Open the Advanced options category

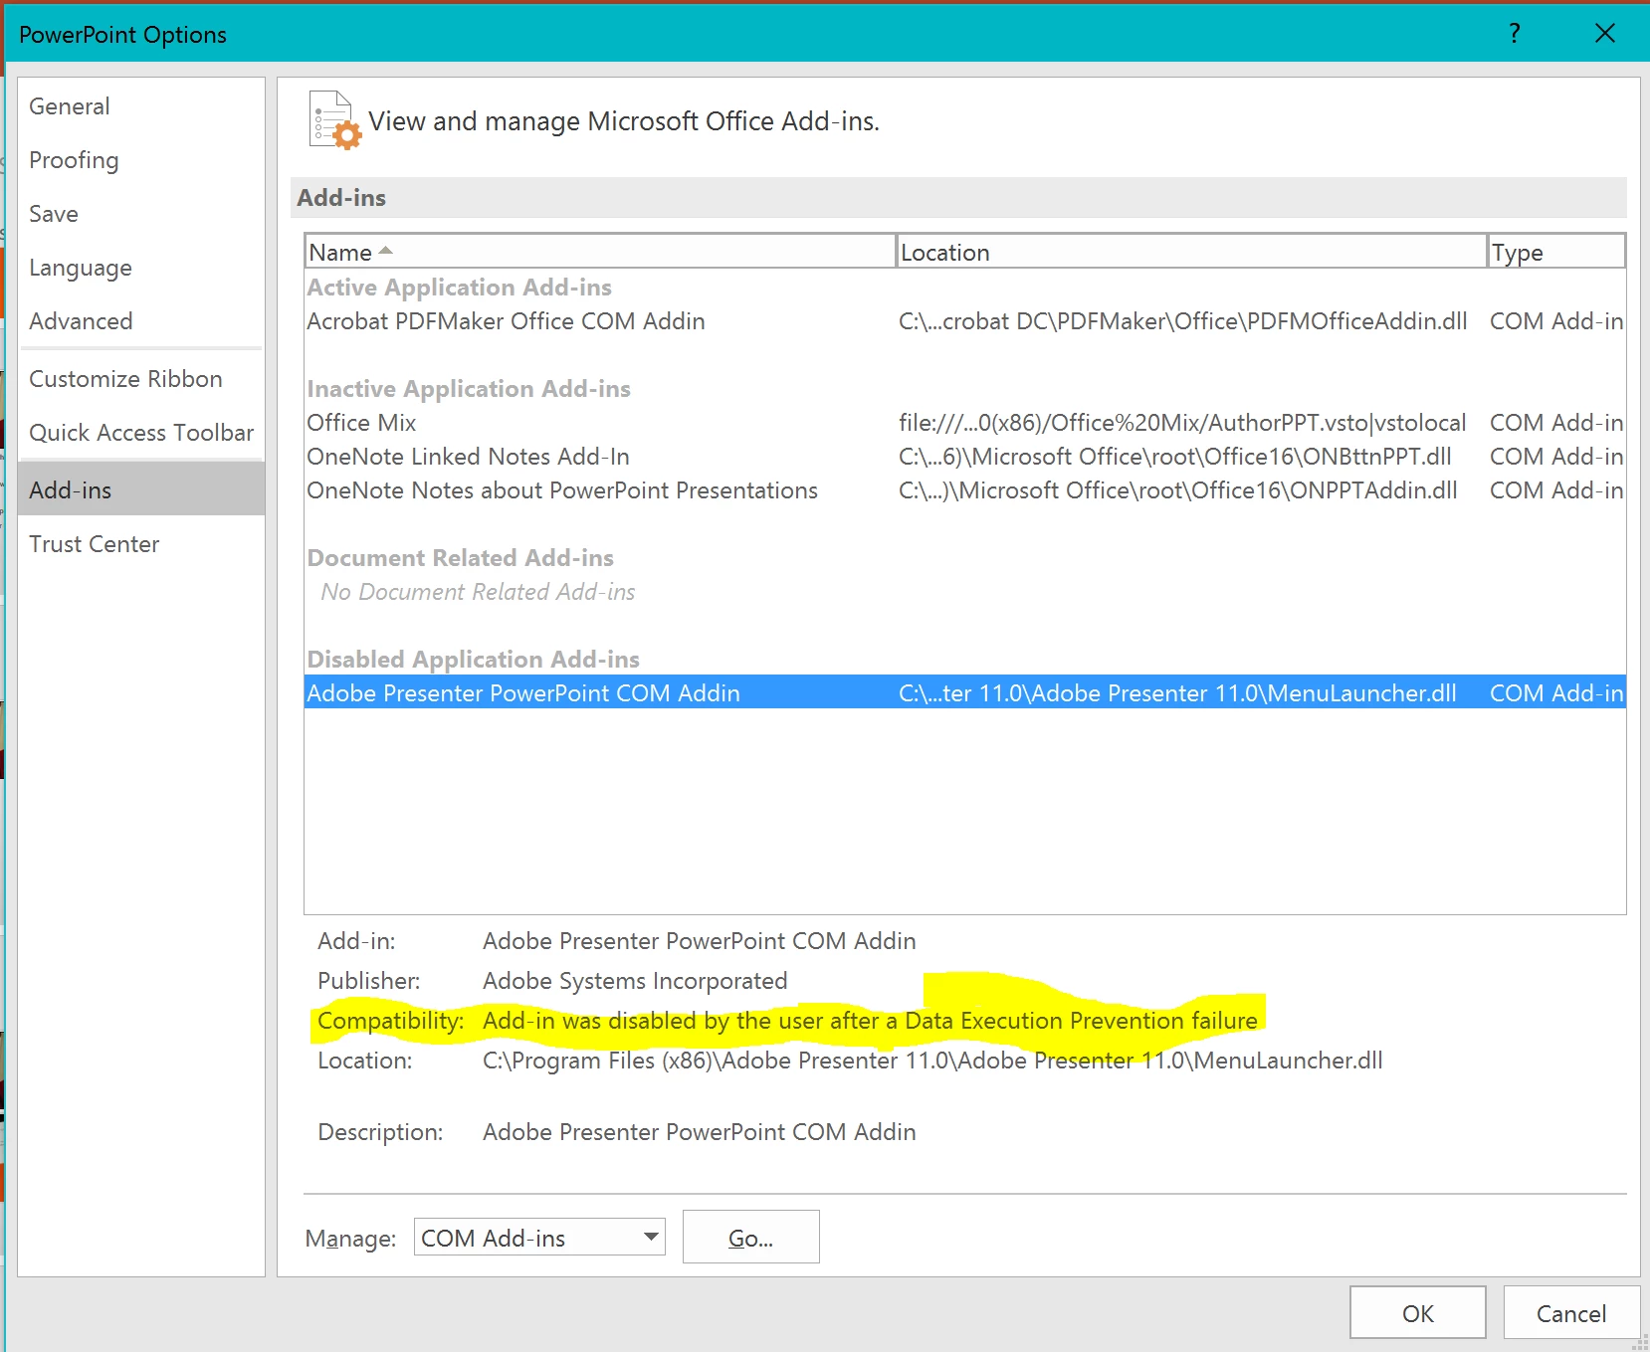(x=140, y=321)
